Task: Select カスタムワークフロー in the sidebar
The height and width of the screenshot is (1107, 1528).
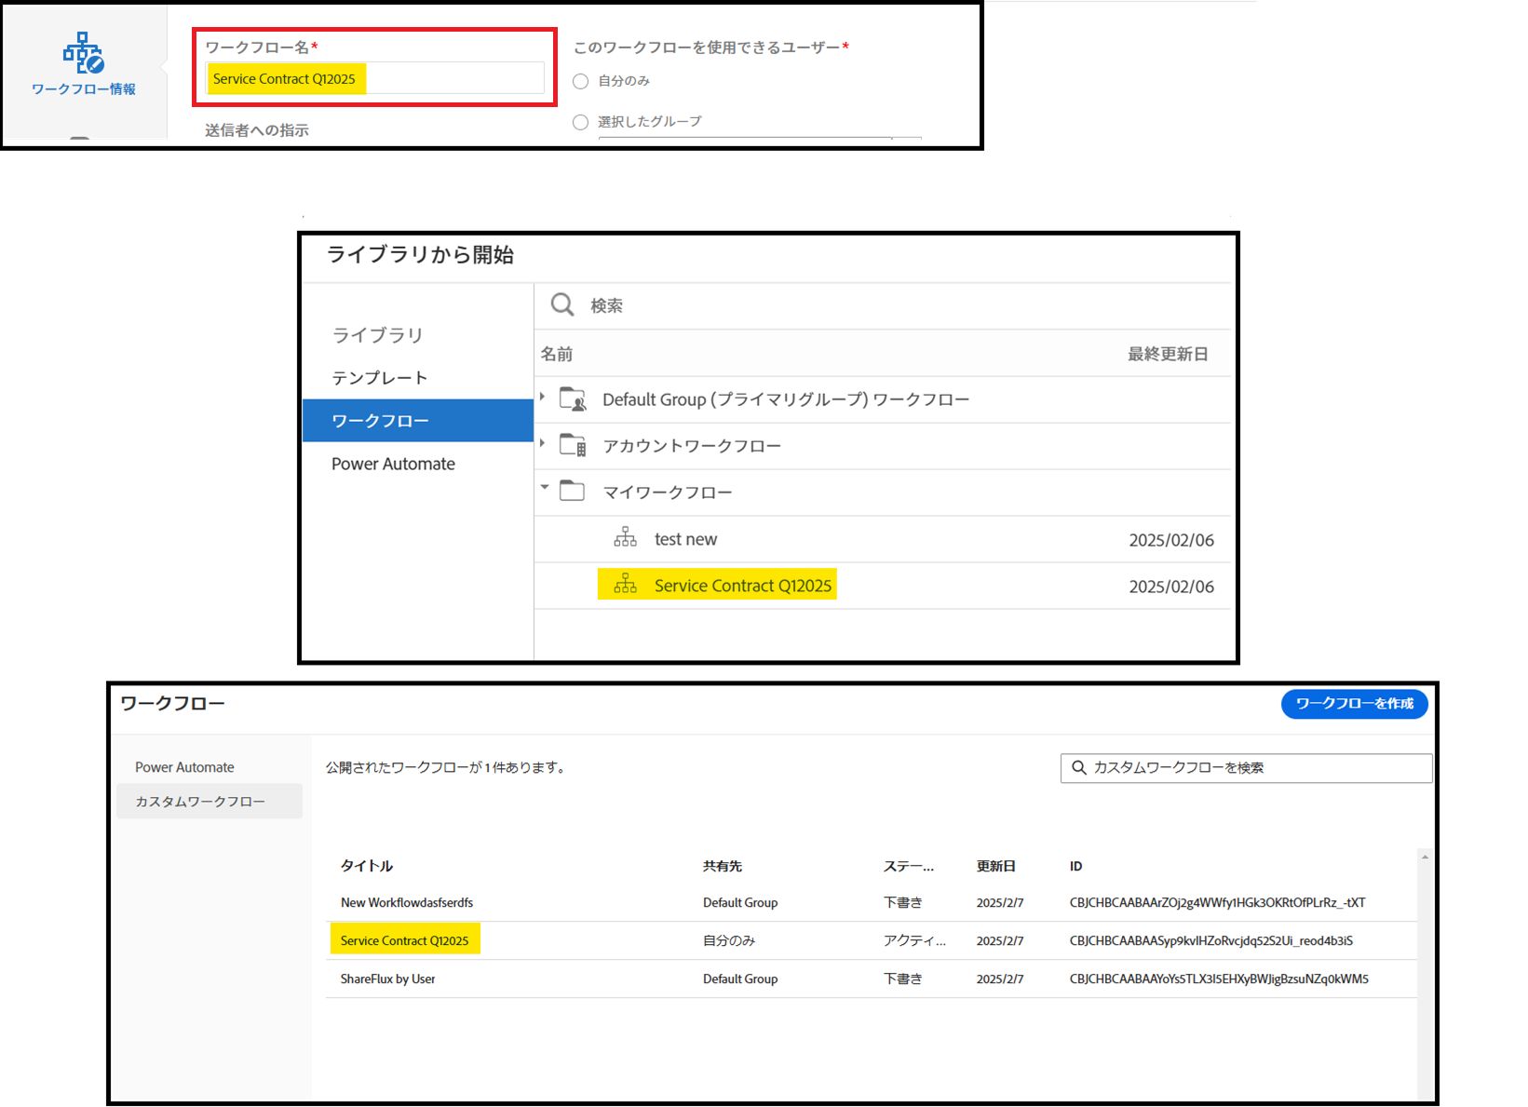Action: point(210,802)
